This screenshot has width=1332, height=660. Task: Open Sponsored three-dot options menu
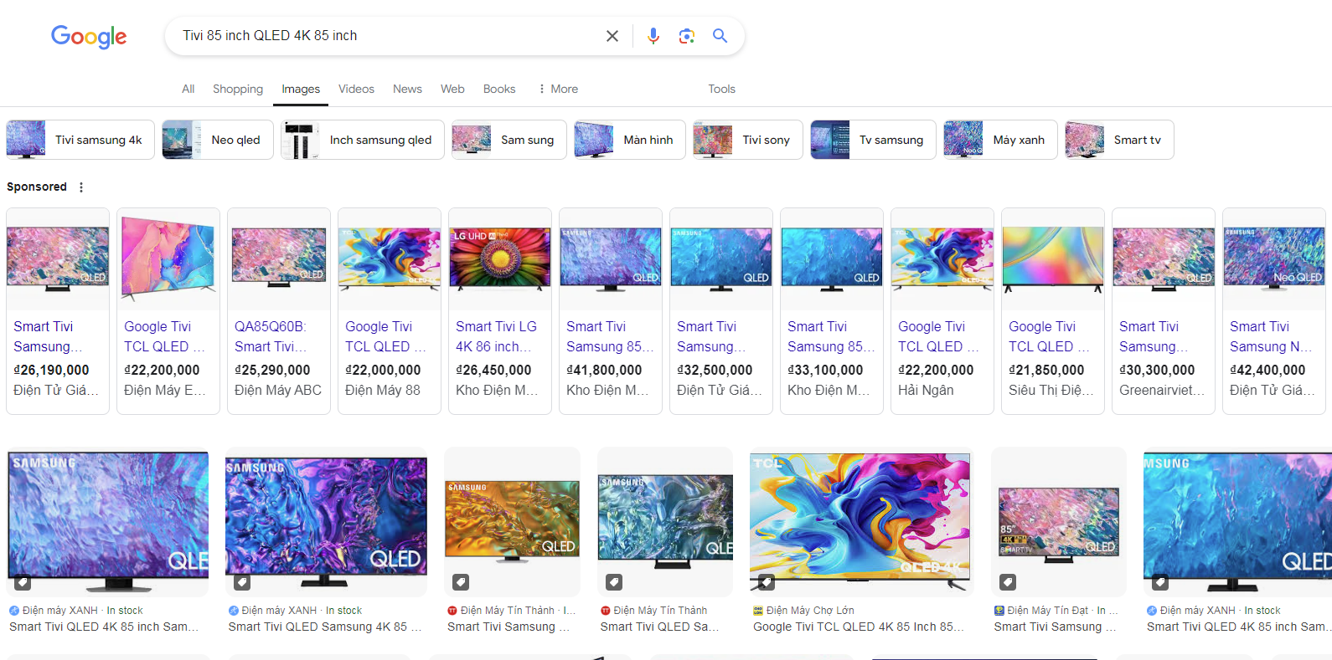(x=81, y=187)
